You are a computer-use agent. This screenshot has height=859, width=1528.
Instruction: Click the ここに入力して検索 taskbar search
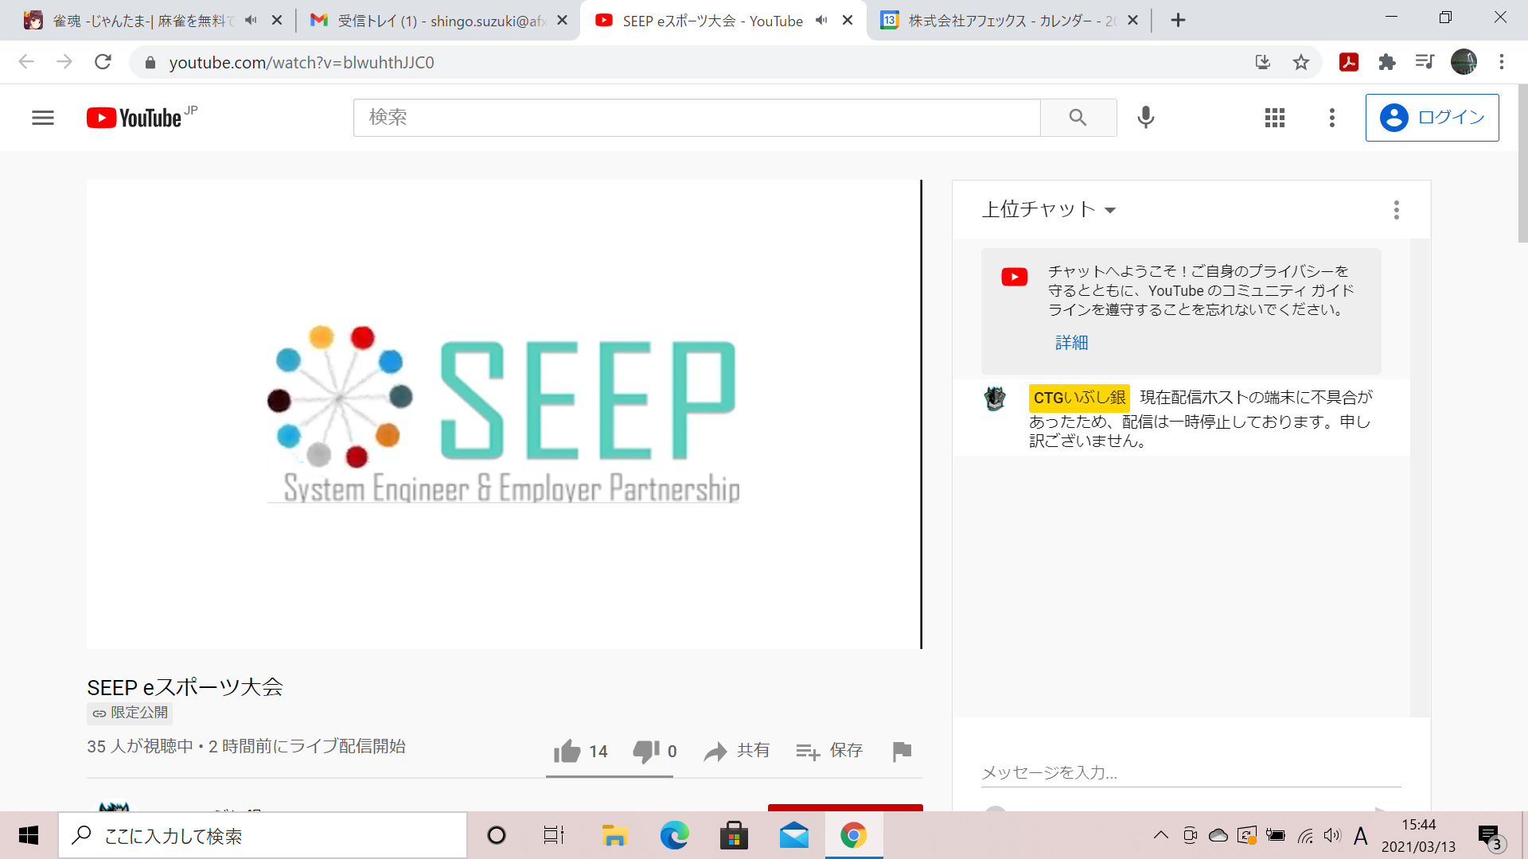pyautogui.click(x=263, y=836)
